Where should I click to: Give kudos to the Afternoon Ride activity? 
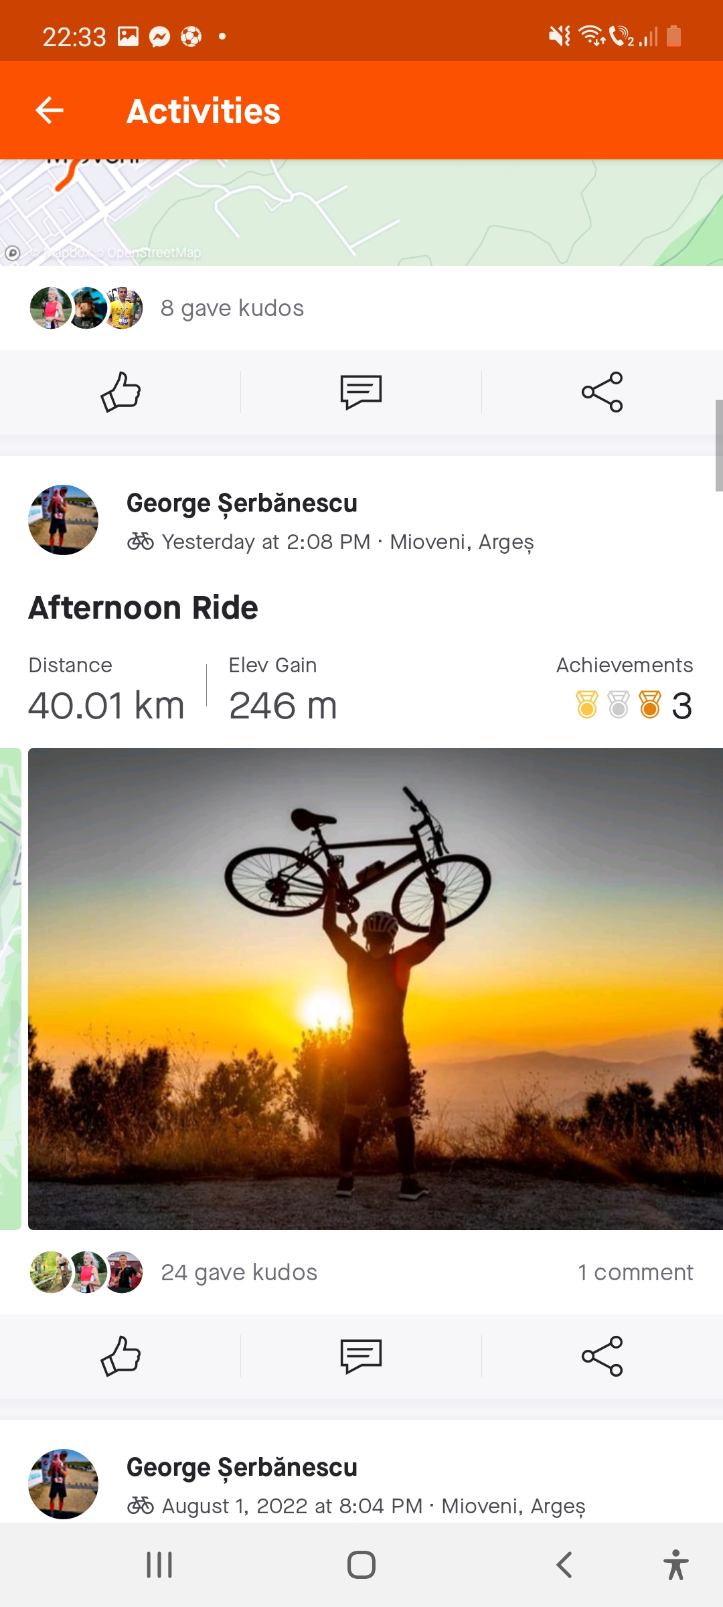[120, 1356]
